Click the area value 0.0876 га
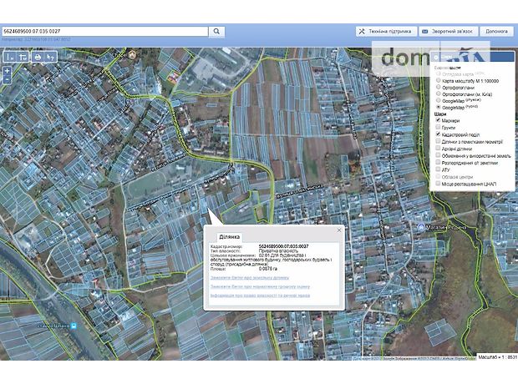The width and height of the screenshot is (518, 384). pyautogui.click(x=268, y=269)
